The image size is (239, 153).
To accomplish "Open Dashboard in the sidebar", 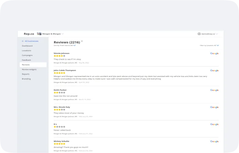I will [27, 46].
